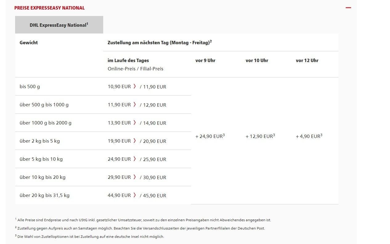The height and width of the screenshot is (244, 390).
Task: Click the '/ 14,90 EUR' branch price
Action: click(153, 123)
